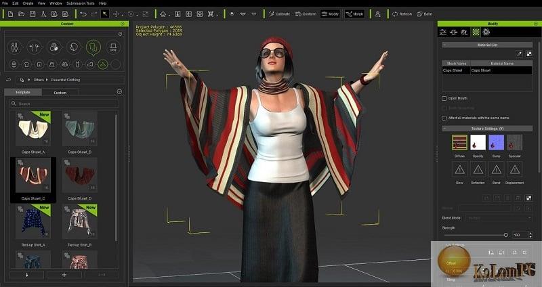
Task: Select the Bump texture swatch
Action: (x=497, y=142)
